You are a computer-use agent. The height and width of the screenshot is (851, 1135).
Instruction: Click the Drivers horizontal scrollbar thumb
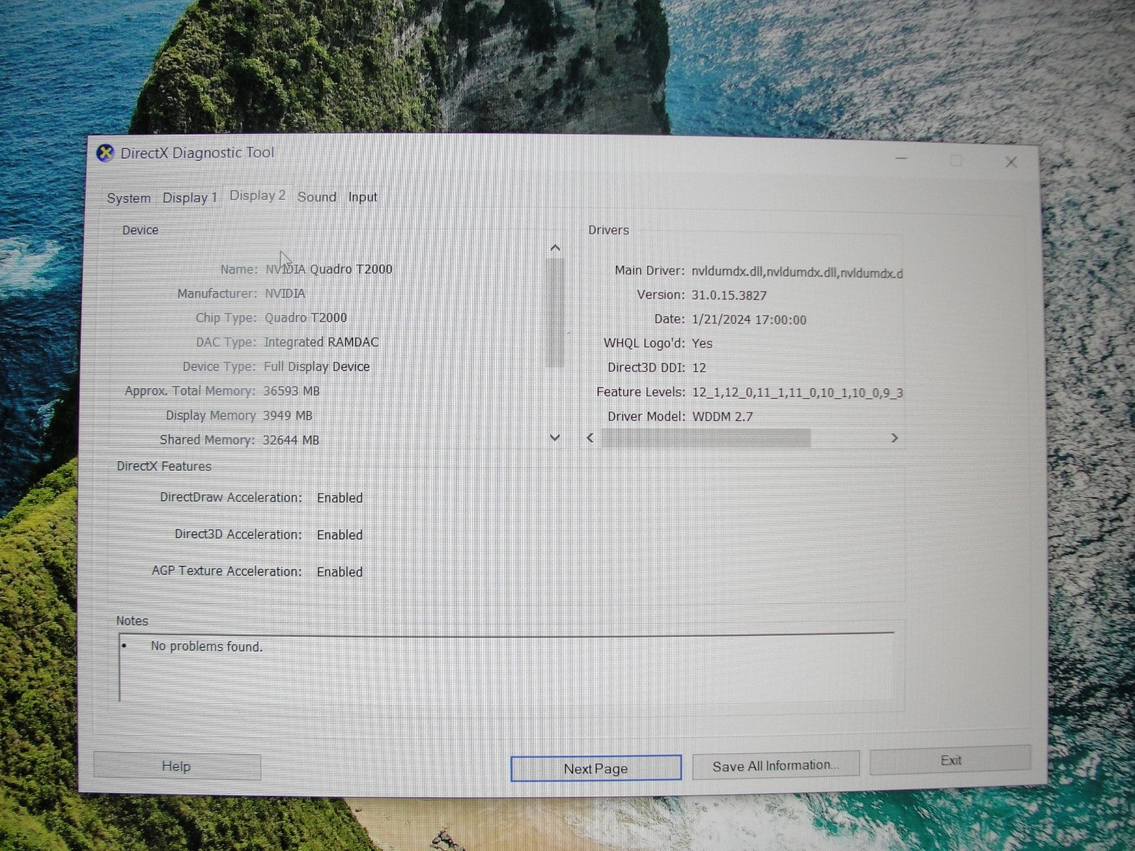[x=706, y=438]
